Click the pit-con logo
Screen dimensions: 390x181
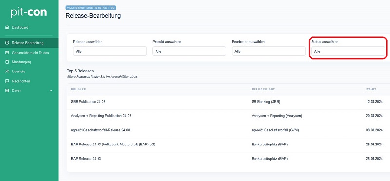29,13
